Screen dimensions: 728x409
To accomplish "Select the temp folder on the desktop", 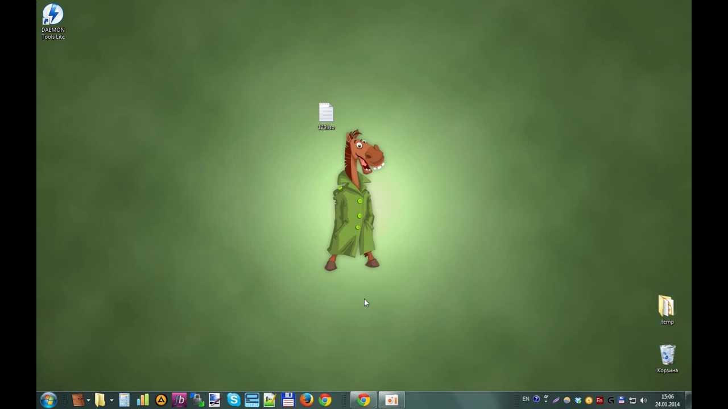I will coord(667,310).
